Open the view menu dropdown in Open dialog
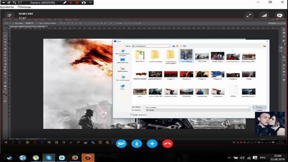This screenshot has height=162, width=288. 184,46
